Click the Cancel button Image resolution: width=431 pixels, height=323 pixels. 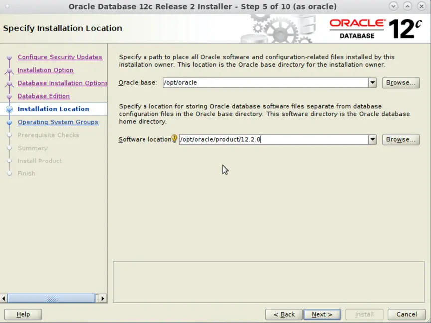406,314
